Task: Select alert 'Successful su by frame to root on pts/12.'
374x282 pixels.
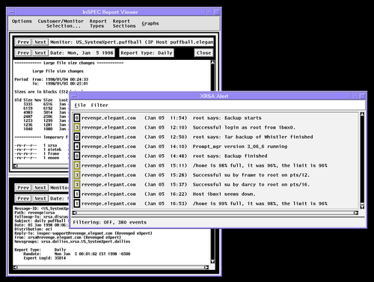Action: pos(251,175)
